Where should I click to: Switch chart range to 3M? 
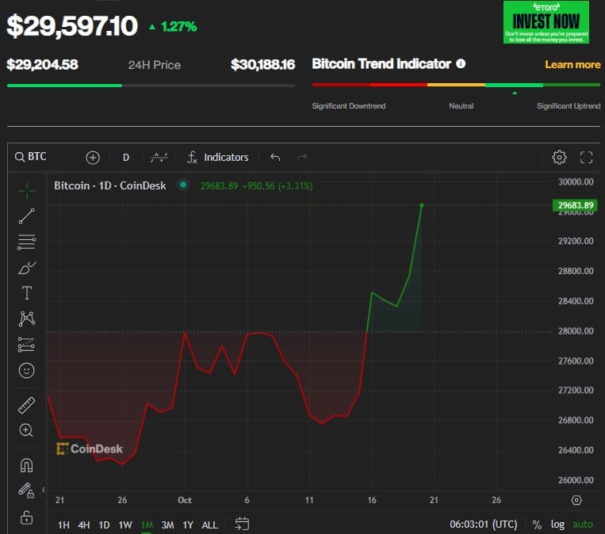tap(167, 524)
